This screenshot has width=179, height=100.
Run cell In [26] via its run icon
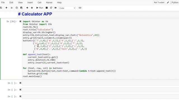(20, 21)
